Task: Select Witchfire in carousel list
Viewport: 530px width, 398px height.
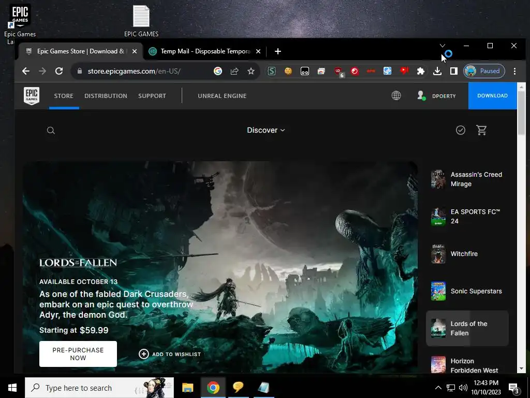Action: click(467, 254)
